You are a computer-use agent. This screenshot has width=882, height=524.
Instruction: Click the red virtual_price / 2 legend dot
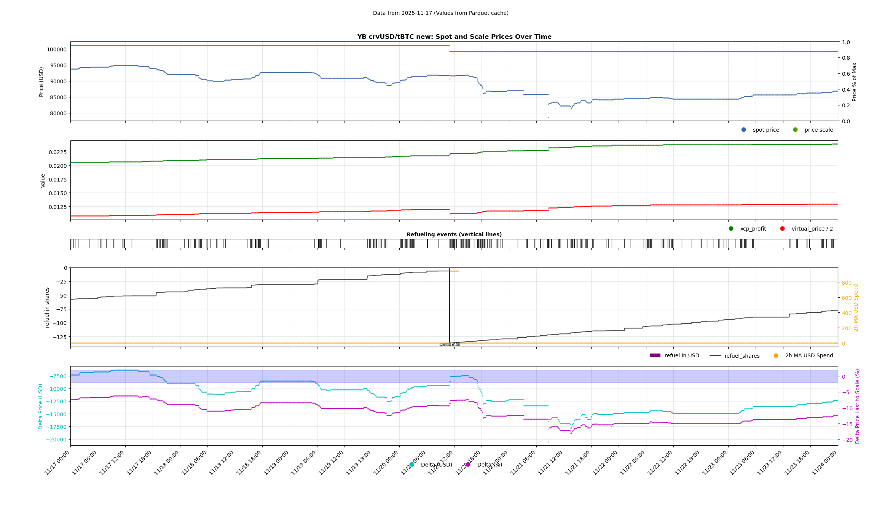[782, 229]
